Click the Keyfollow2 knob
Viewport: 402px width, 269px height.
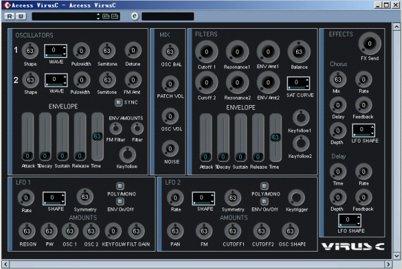pyautogui.click(x=301, y=143)
